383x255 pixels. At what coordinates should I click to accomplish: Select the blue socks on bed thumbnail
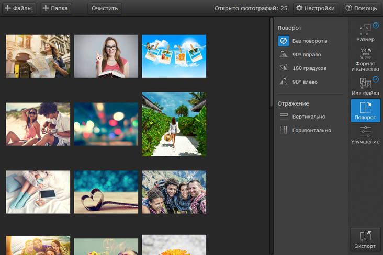38,192
